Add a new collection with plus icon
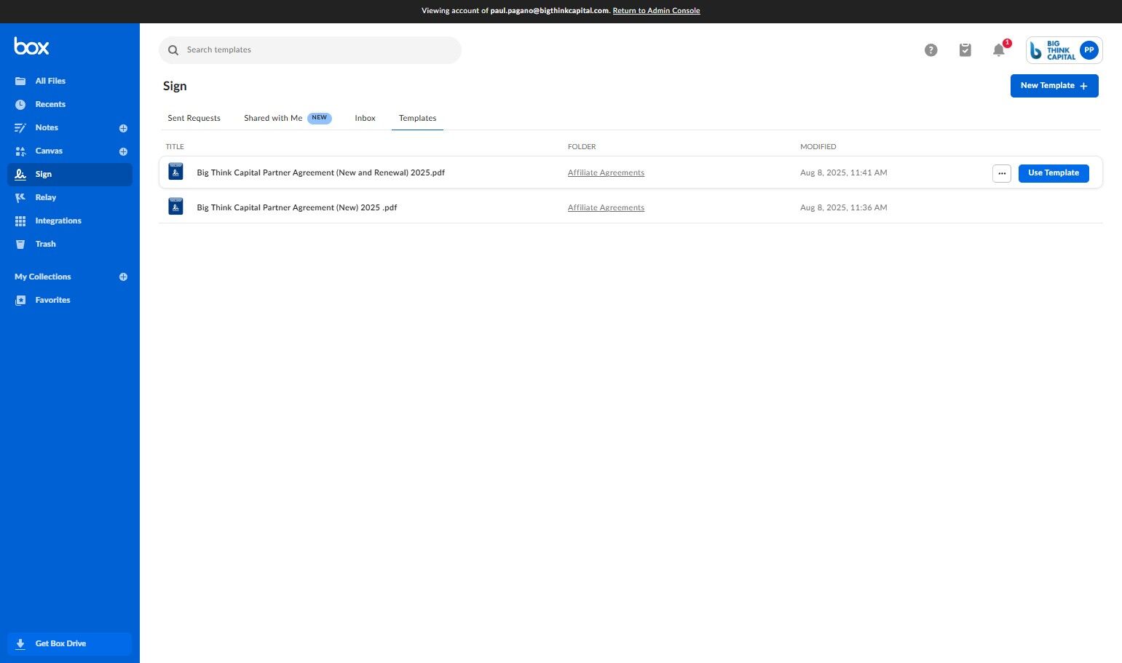Image resolution: width=1122 pixels, height=663 pixels. (x=123, y=277)
